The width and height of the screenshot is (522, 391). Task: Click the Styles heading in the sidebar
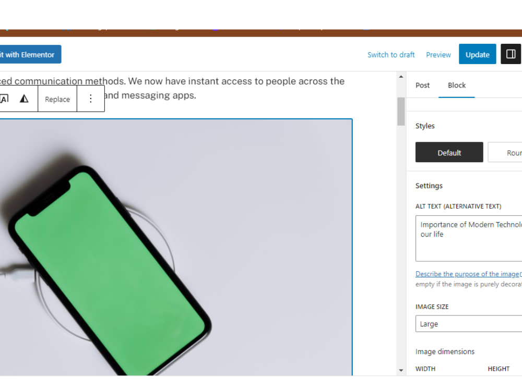[425, 126]
